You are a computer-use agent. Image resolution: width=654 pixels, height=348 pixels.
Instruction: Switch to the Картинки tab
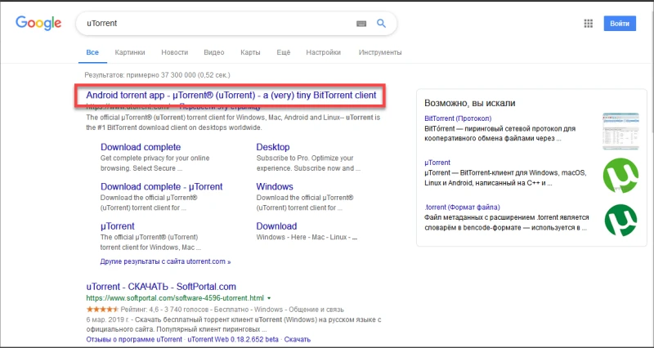[x=130, y=53]
